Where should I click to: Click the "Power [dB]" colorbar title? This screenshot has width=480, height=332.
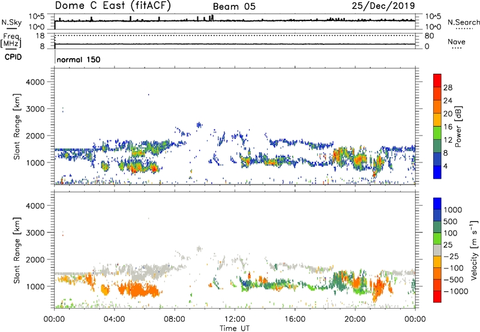458,126
